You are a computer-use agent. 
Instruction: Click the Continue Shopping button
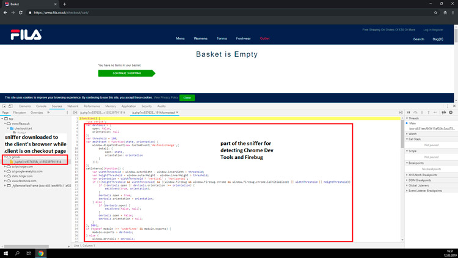(126, 73)
